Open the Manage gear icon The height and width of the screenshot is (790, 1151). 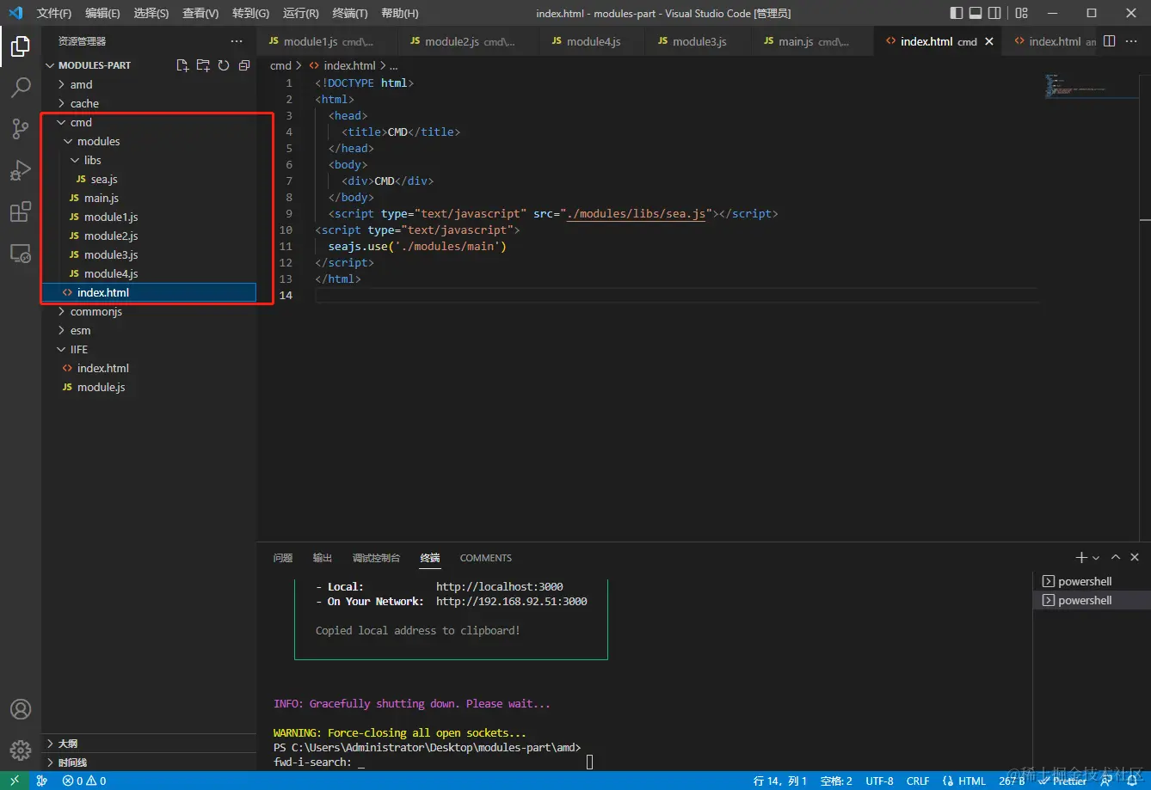tap(21, 750)
